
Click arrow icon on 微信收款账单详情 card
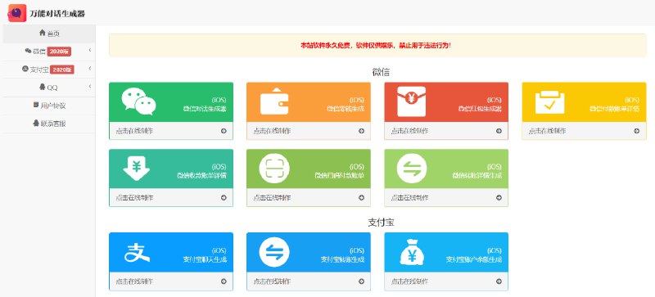[224, 197]
